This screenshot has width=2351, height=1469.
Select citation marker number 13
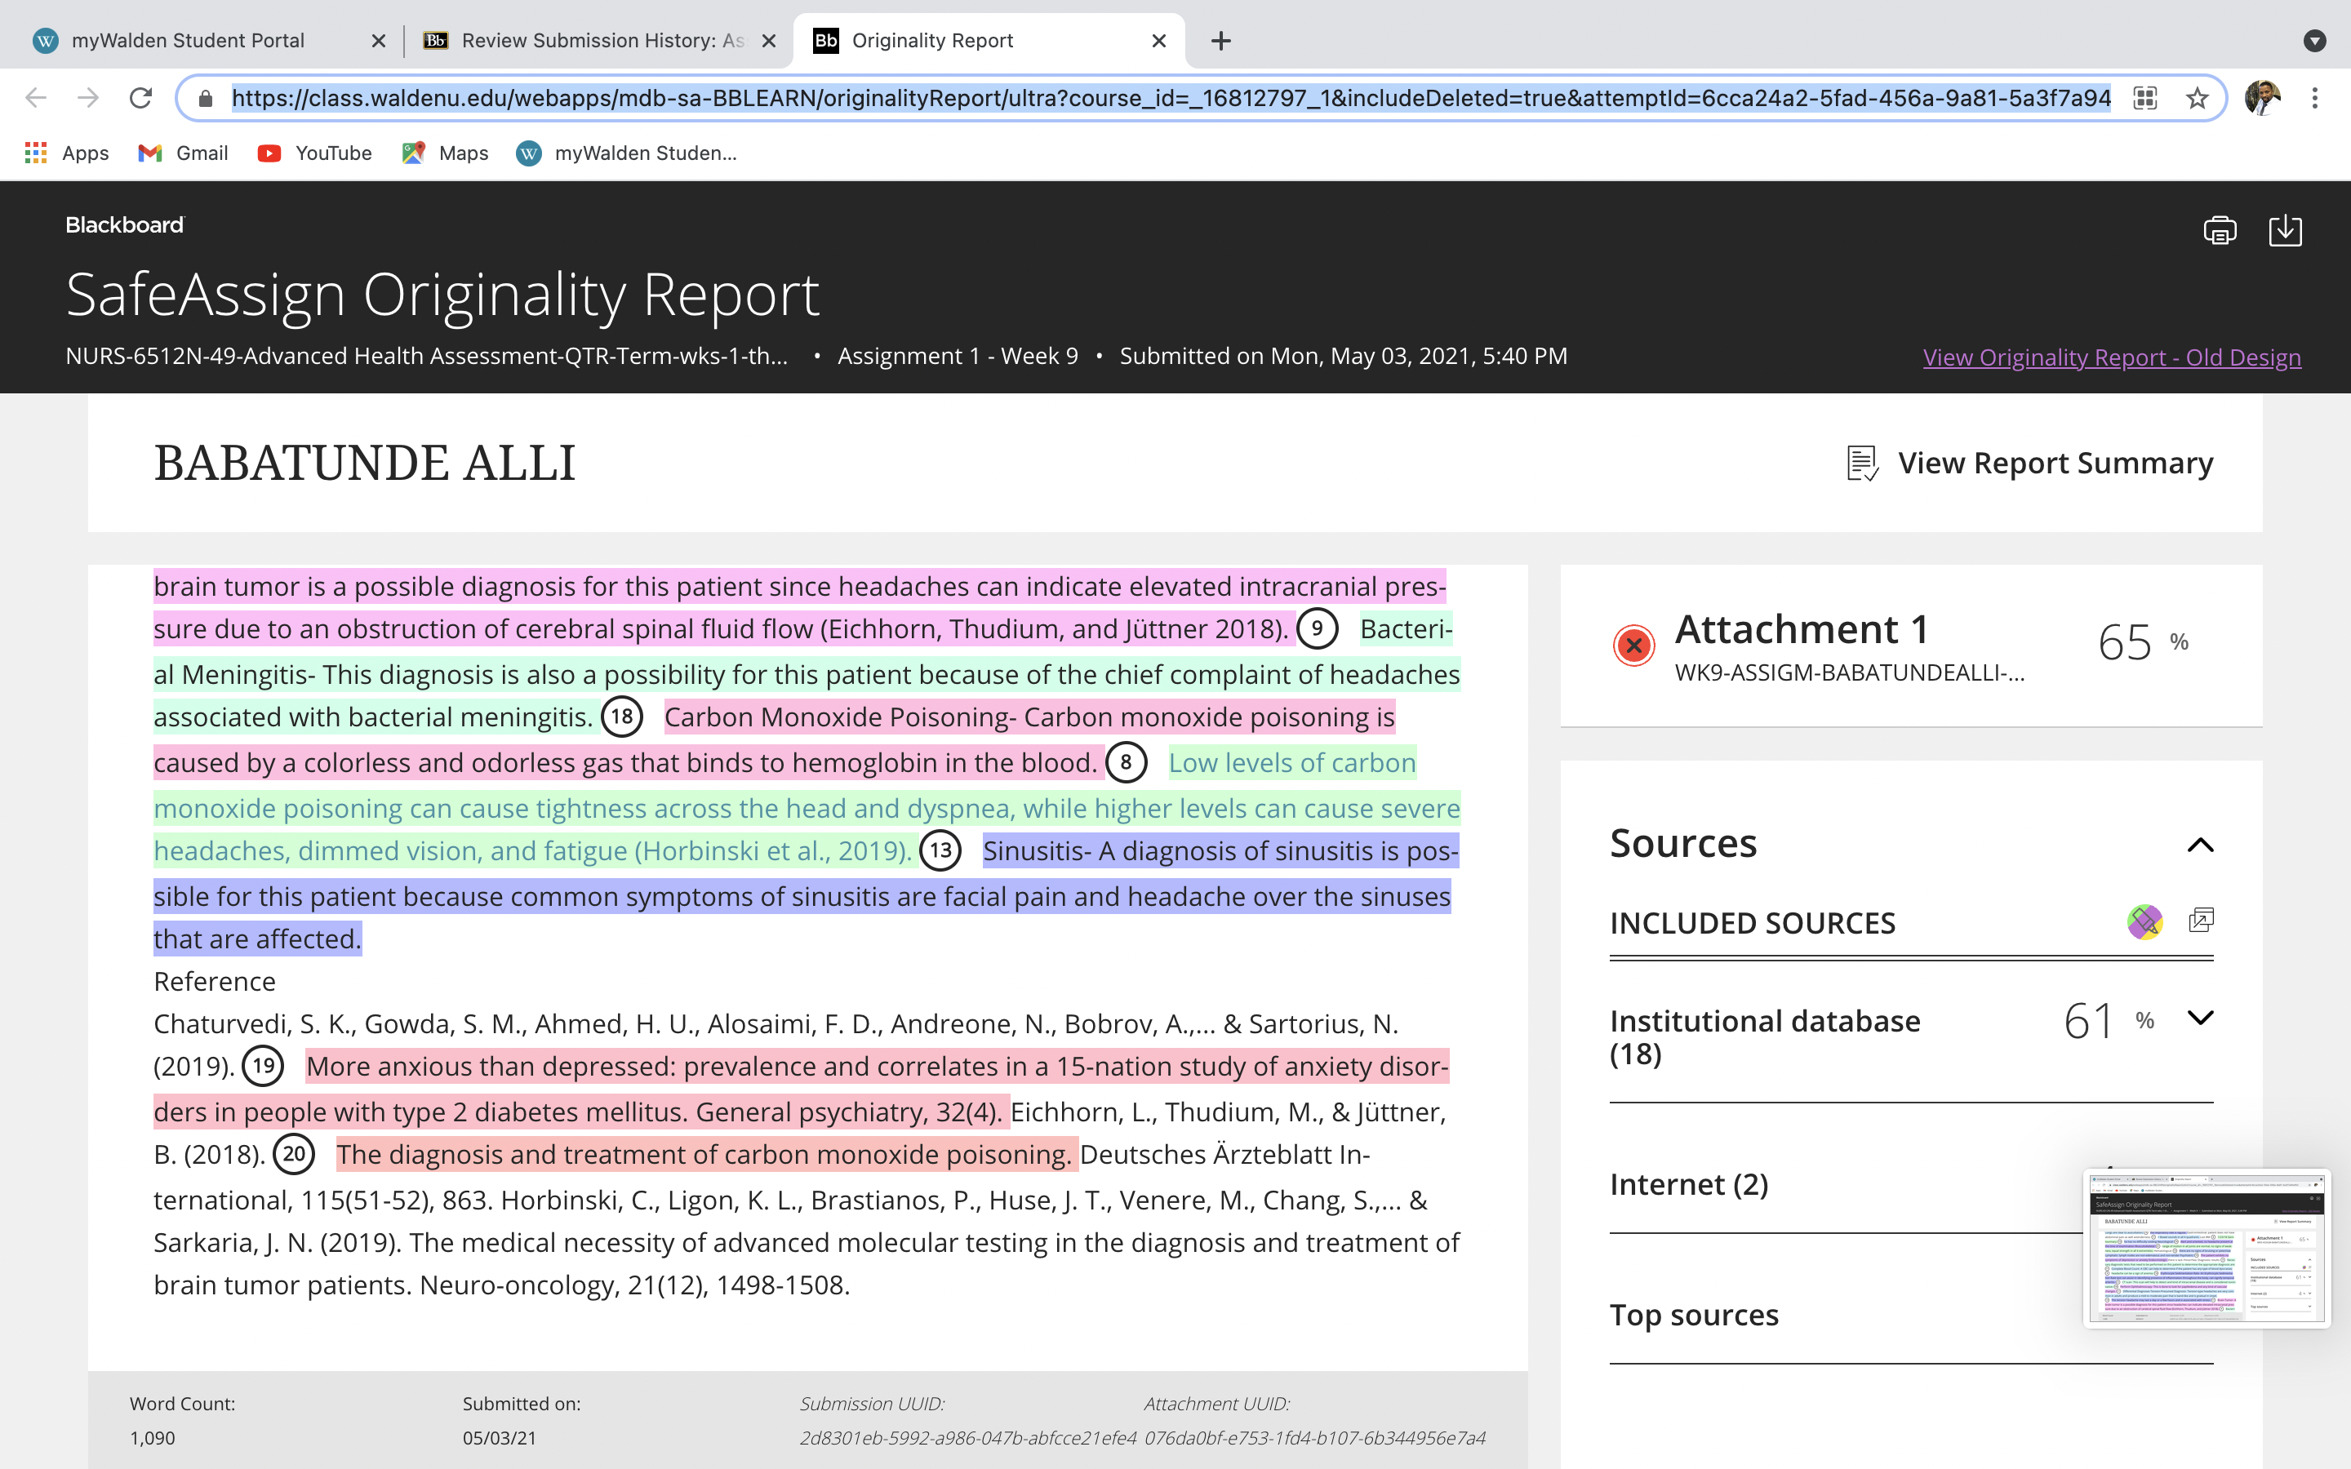click(940, 851)
